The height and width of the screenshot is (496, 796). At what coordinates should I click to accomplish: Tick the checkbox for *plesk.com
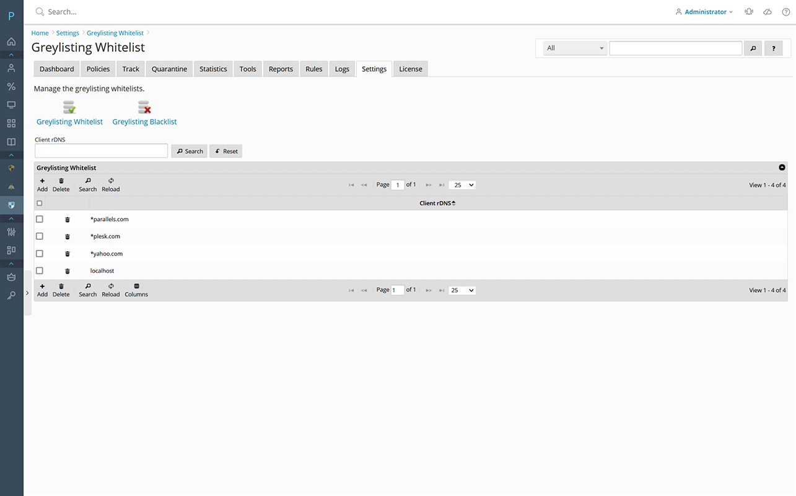(40, 236)
